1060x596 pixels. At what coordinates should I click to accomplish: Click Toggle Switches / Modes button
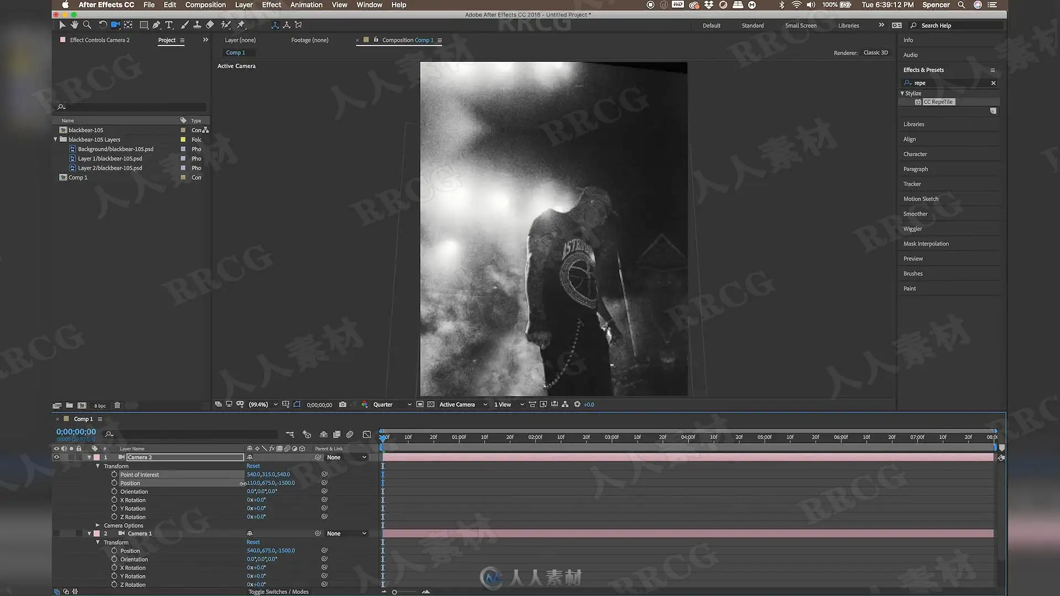(x=278, y=592)
